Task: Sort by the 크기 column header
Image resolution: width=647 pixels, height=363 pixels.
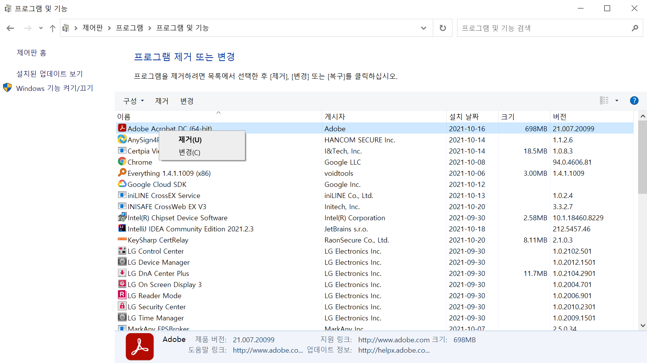Action: 524,117
